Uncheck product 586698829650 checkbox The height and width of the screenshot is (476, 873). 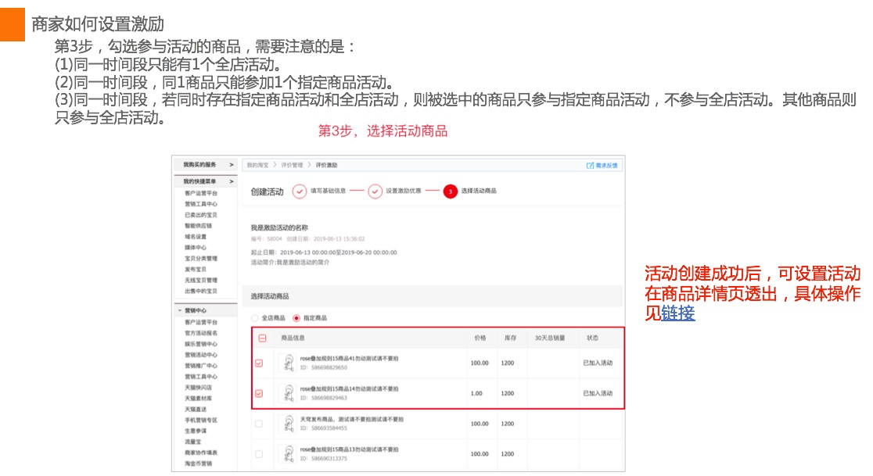tap(259, 363)
